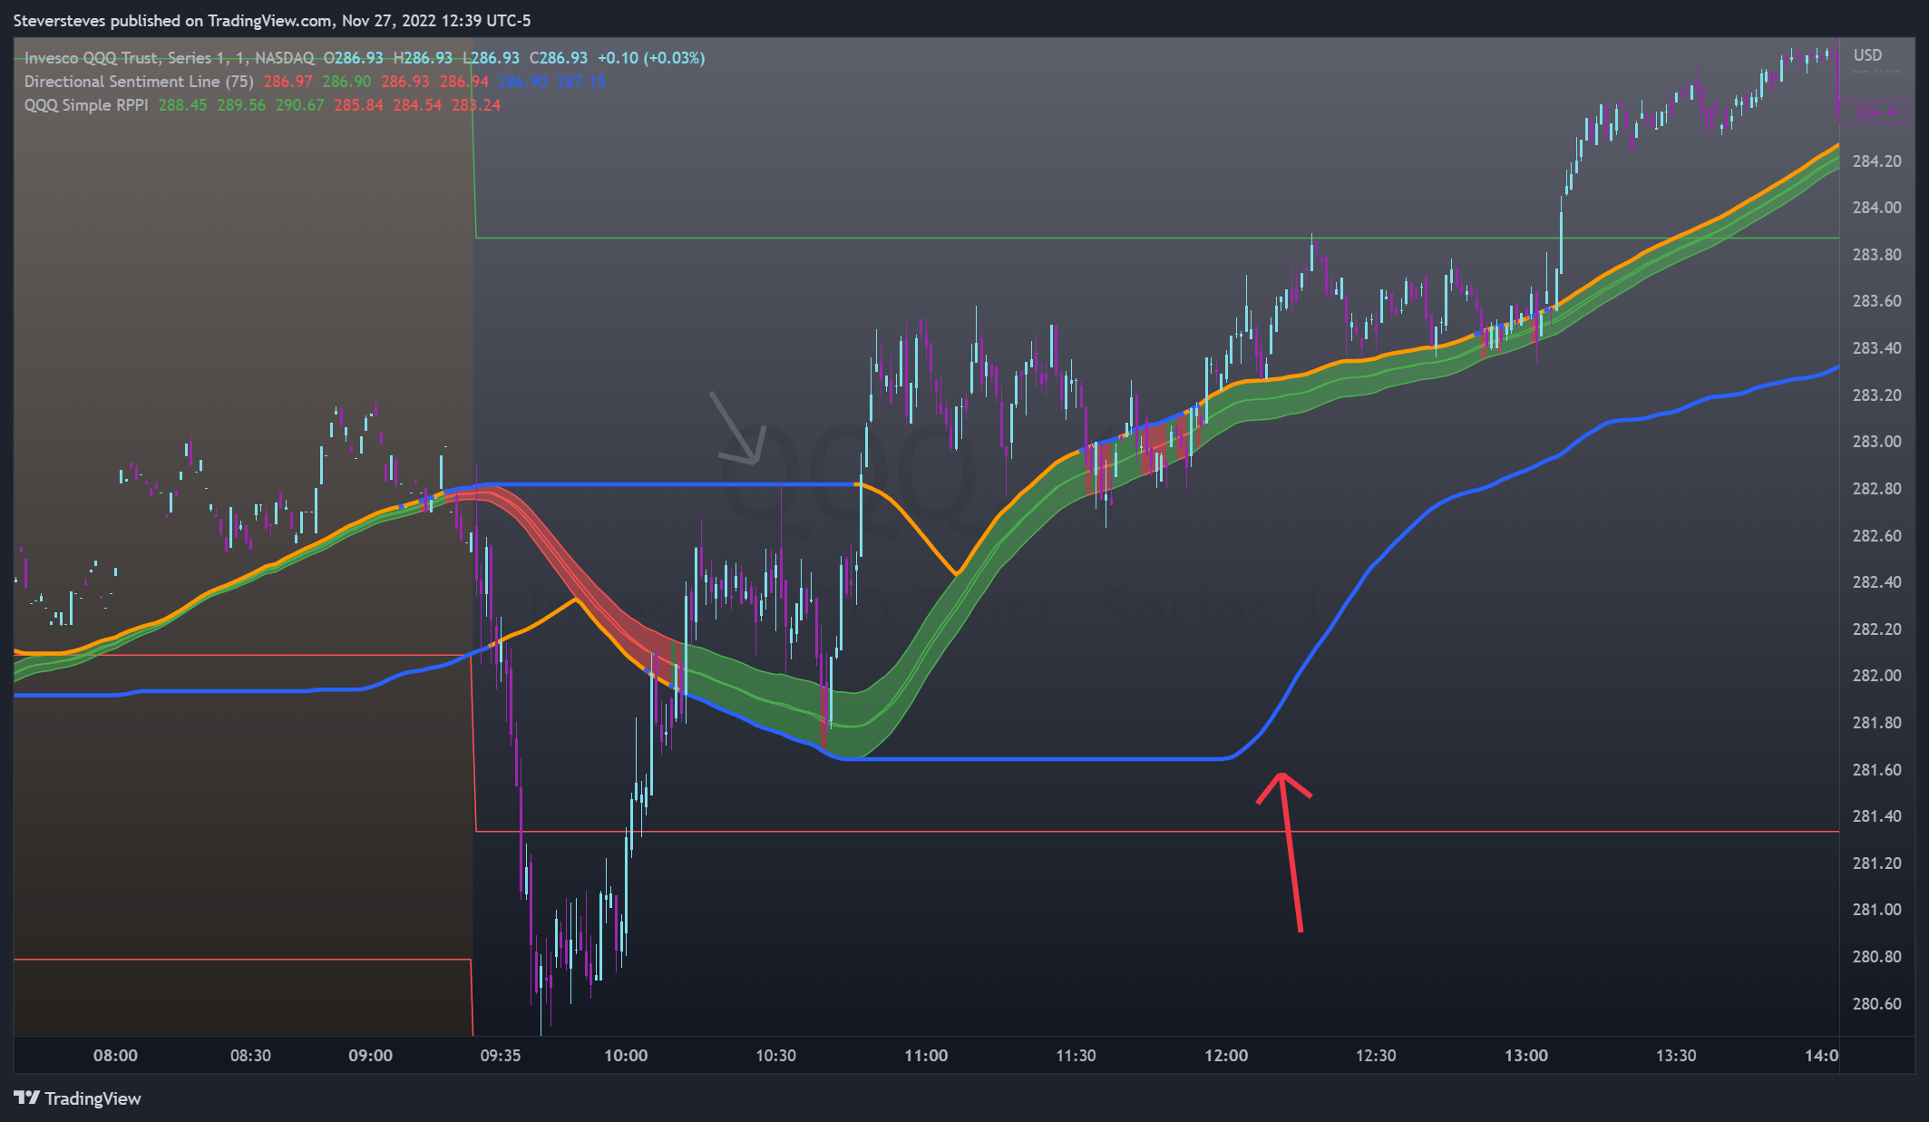This screenshot has width=1929, height=1122.
Task: Click the TradingView logo at bottom left
Action: tap(78, 1098)
